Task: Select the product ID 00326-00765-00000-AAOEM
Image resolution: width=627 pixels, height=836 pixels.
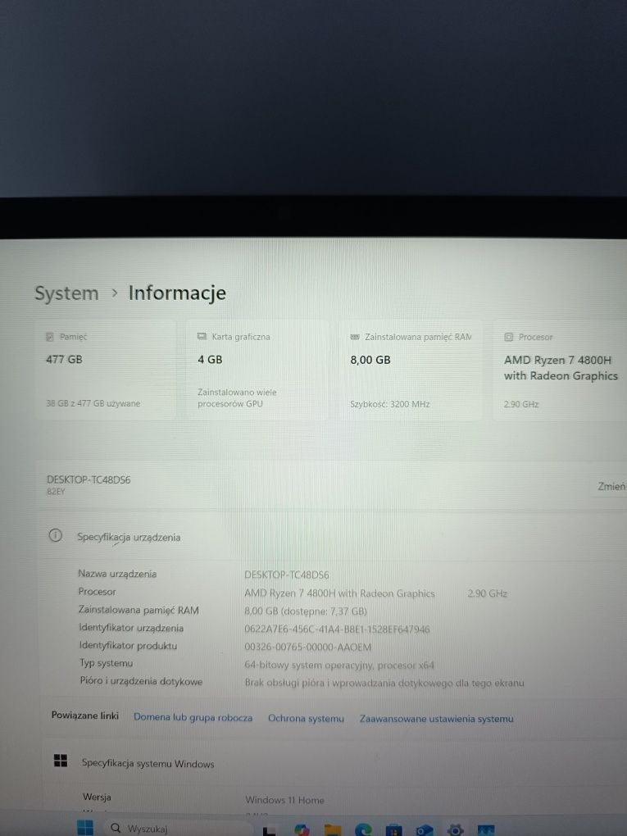Action: (x=307, y=647)
